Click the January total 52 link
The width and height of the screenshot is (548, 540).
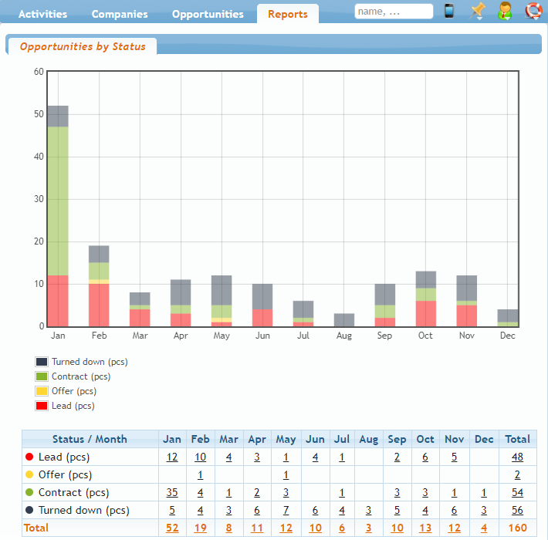point(172,528)
